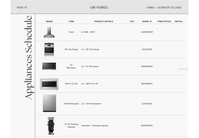Click the PAGE 15 label
Viewport: 199px width, 138px height.
pos(21,7)
